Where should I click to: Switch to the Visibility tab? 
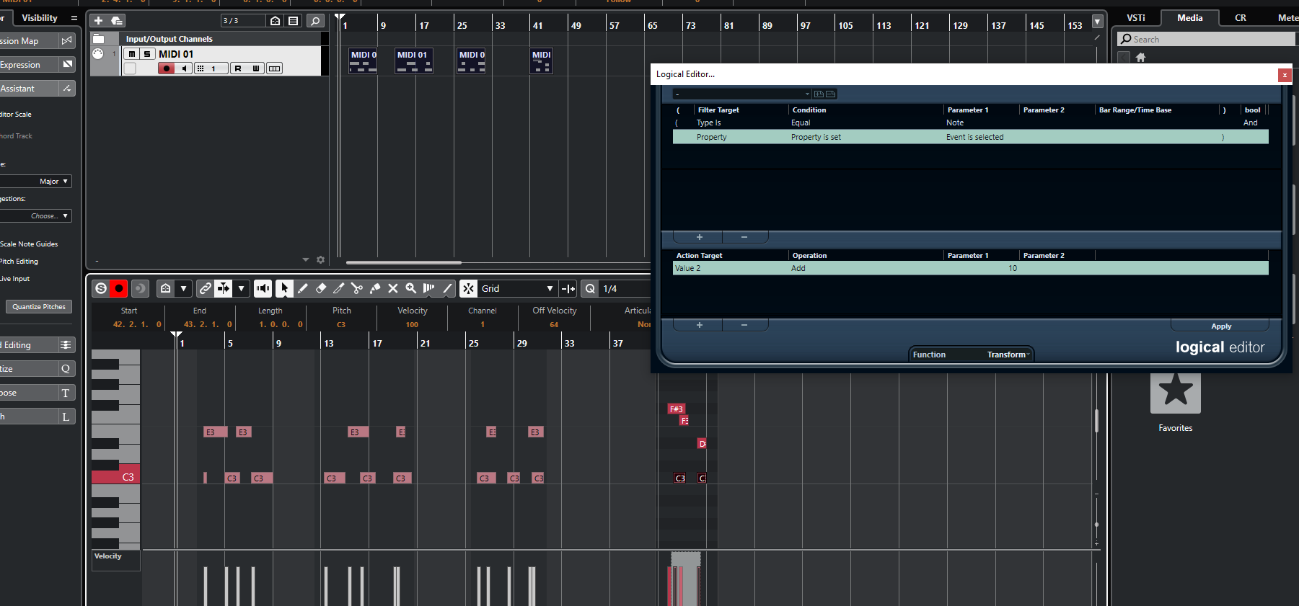pyautogui.click(x=40, y=18)
